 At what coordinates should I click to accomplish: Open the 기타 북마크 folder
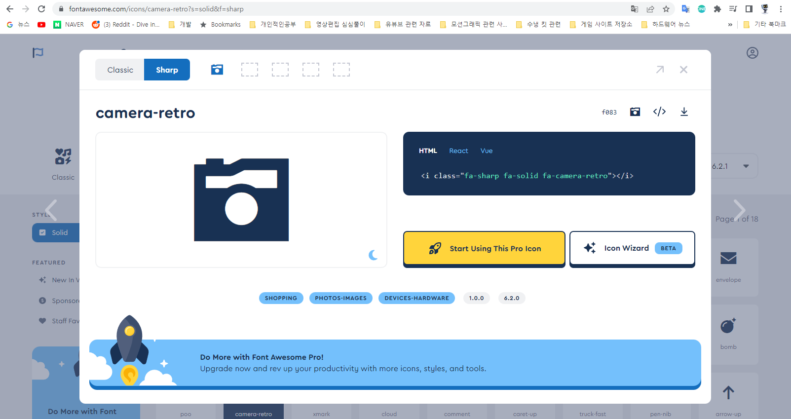[764, 24]
